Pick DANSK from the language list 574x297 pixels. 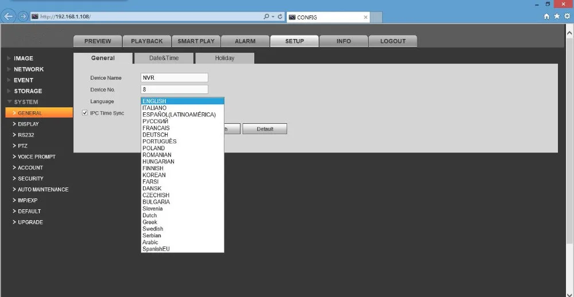183,189
